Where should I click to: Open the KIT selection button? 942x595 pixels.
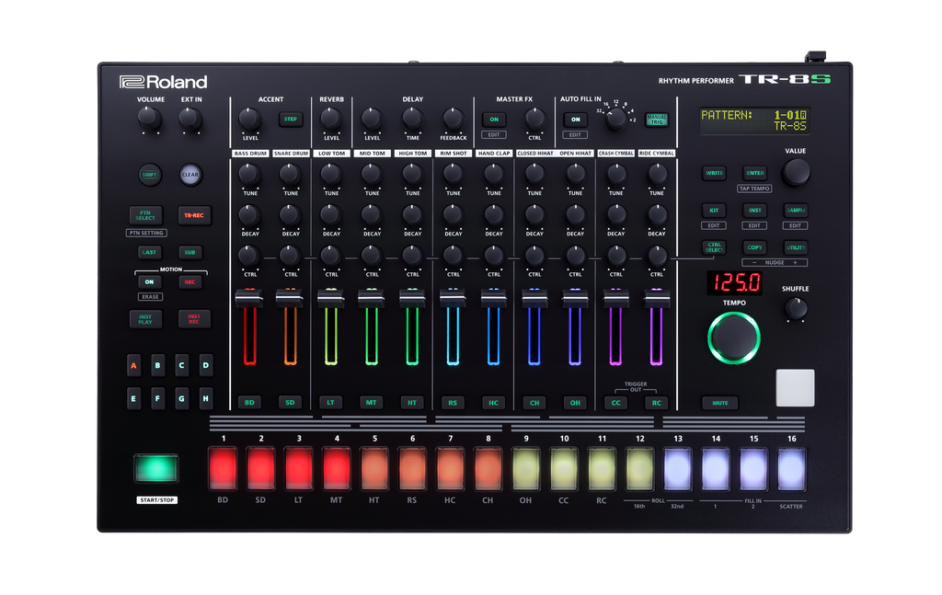point(714,211)
